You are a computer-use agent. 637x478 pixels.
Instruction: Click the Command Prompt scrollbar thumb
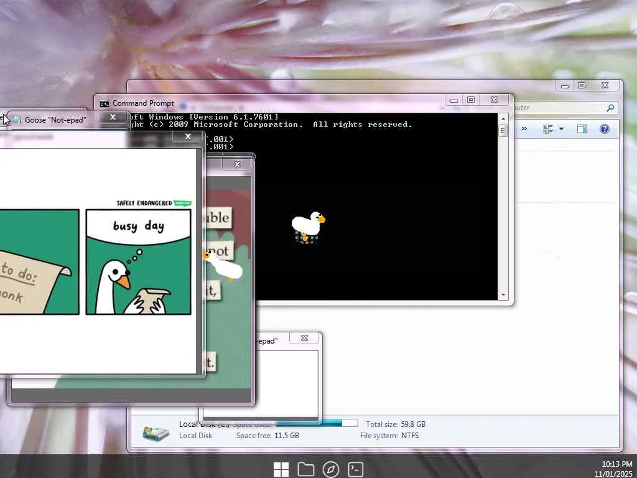click(503, 131)
